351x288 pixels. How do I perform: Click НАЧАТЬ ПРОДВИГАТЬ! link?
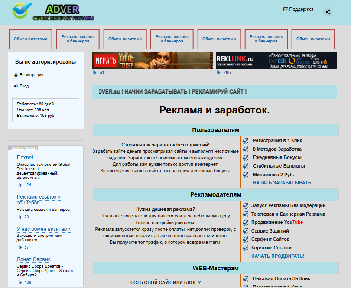click(278, 256)
